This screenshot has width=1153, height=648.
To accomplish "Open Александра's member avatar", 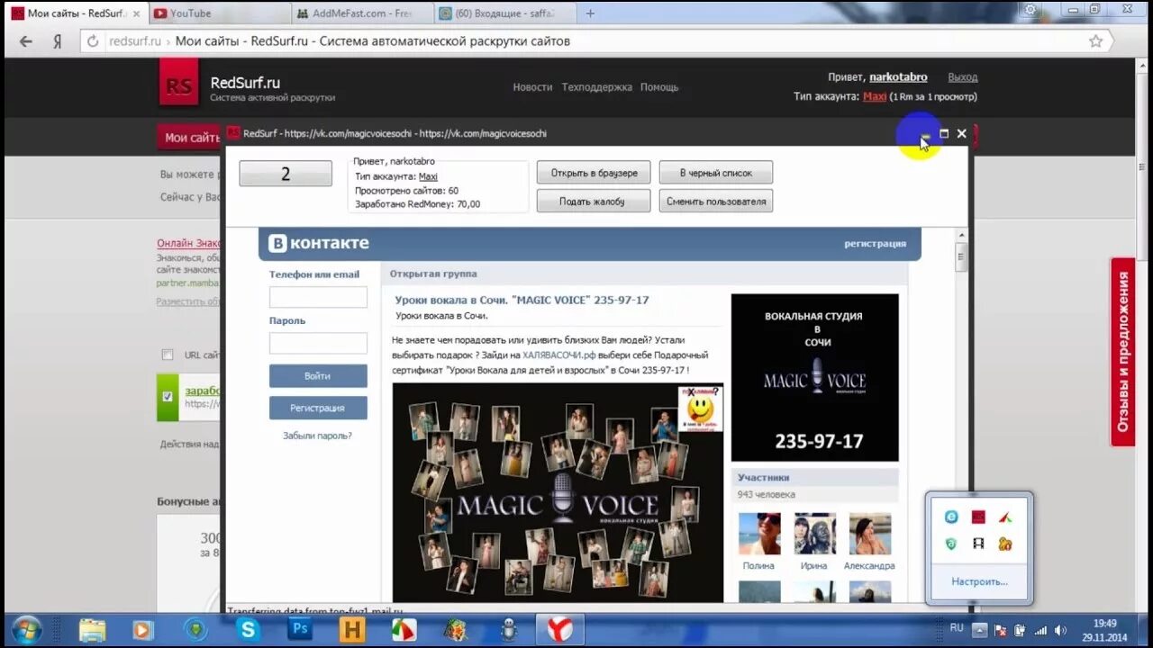I will click(x=869, y=534).
